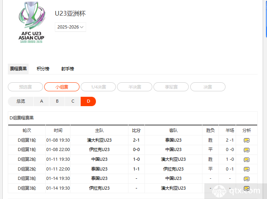Click home team 伊拉克U23 in D组第3轮
The height and width of the screenshot is (199, 267).
tap(99, 188)
